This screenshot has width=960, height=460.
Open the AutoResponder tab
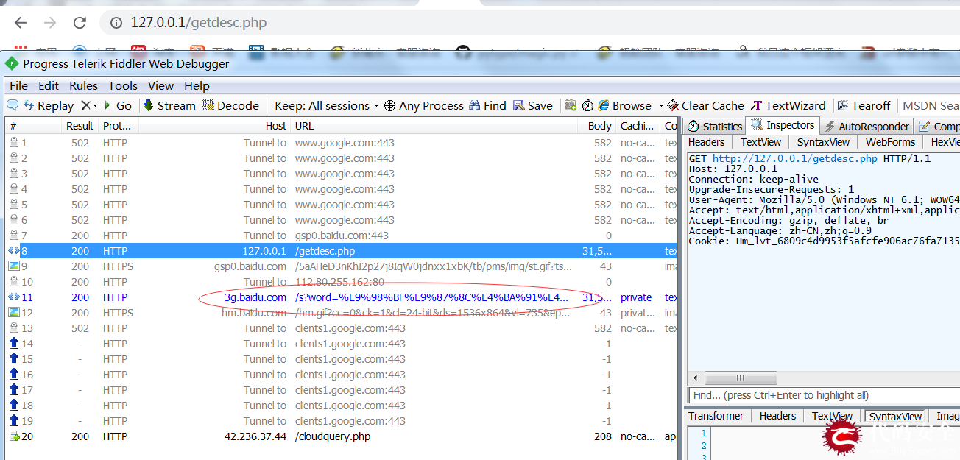867,126
